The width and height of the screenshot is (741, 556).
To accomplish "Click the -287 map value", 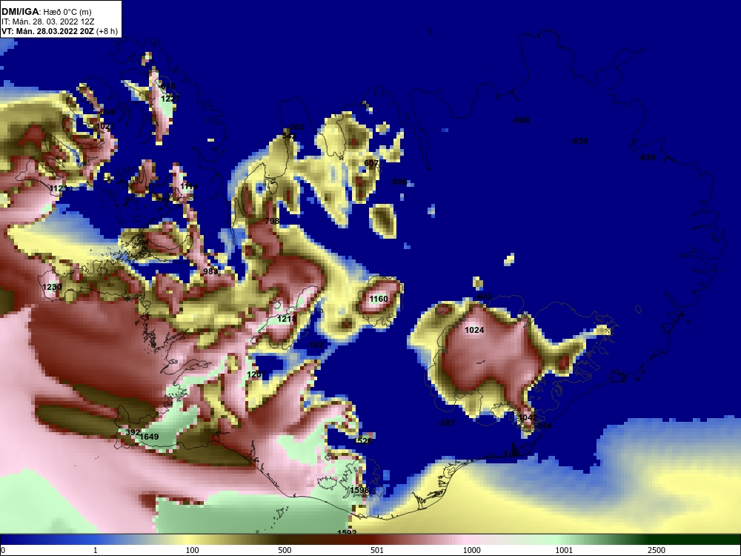I will [x=447, y=423].
